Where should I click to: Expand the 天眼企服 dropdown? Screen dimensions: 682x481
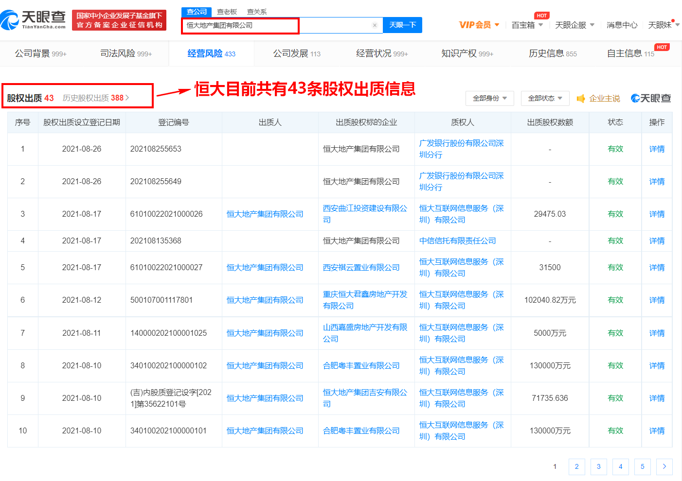(x=574, y=25)
